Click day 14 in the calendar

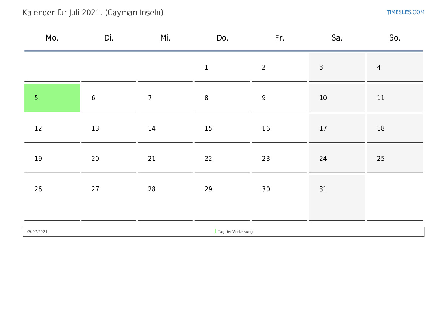click(165, 128)
